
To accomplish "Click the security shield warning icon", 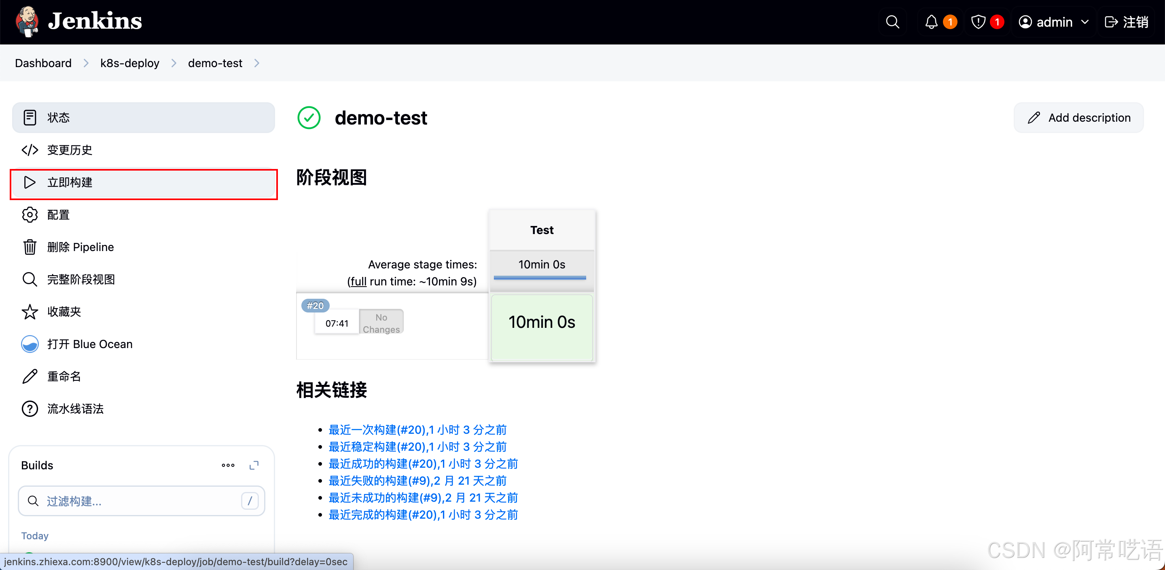I will pyautogui.click(x=978, y=22).
